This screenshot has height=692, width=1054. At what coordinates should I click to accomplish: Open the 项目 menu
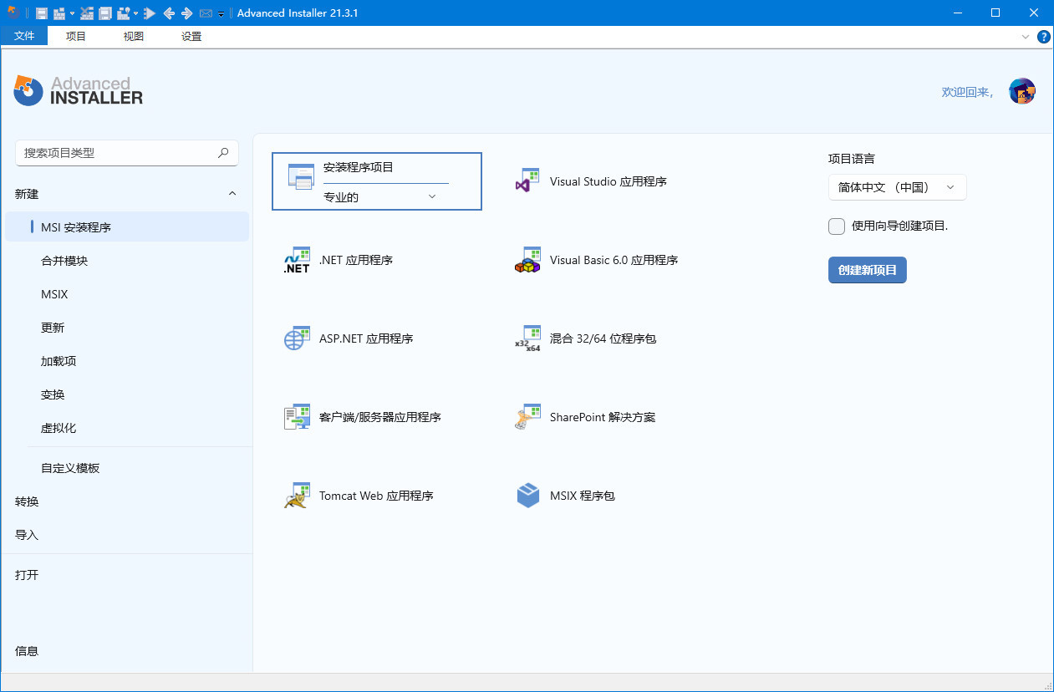point(76,37)
